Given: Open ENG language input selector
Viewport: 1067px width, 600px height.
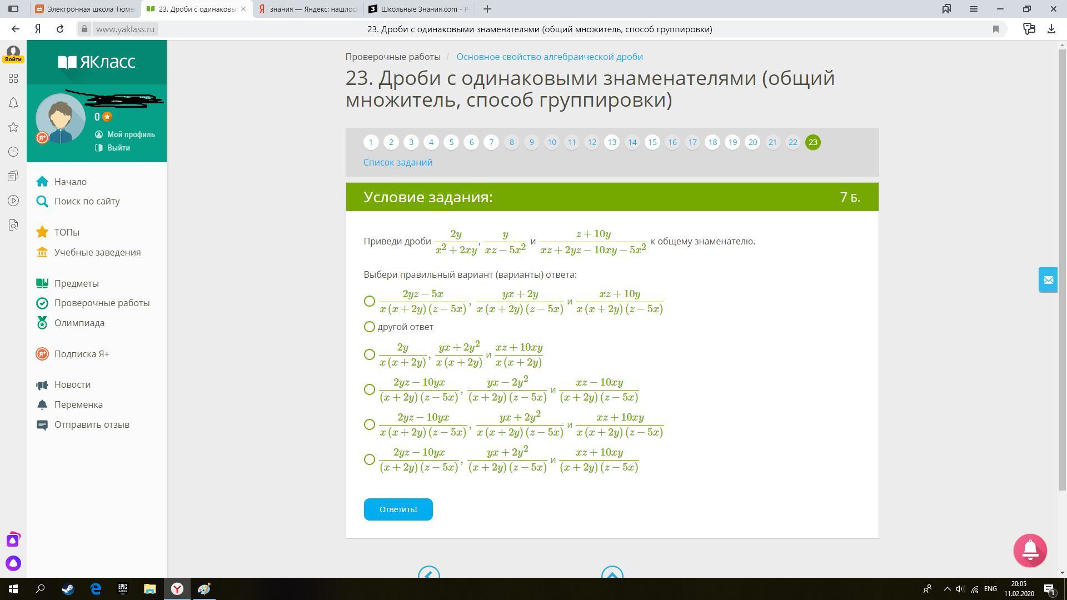Looking at the screenshot, I should point(990,589).
